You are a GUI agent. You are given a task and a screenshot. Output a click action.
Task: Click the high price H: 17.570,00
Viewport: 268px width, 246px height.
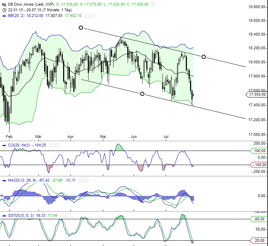91,5
